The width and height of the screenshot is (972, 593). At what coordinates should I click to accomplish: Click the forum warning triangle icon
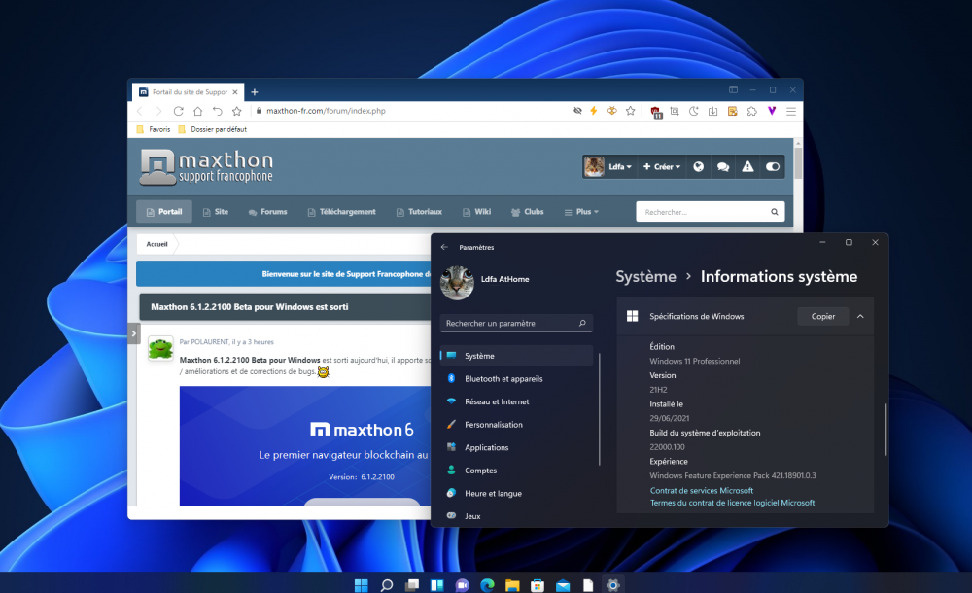point(747,167)
